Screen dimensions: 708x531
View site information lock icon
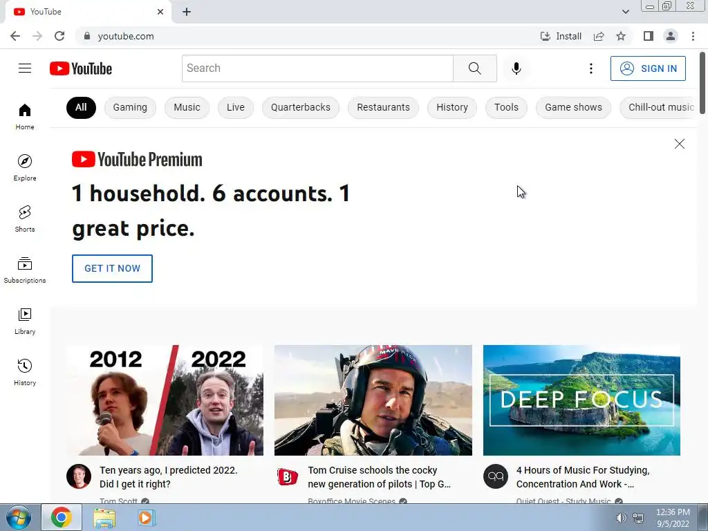tap(87, 36)
